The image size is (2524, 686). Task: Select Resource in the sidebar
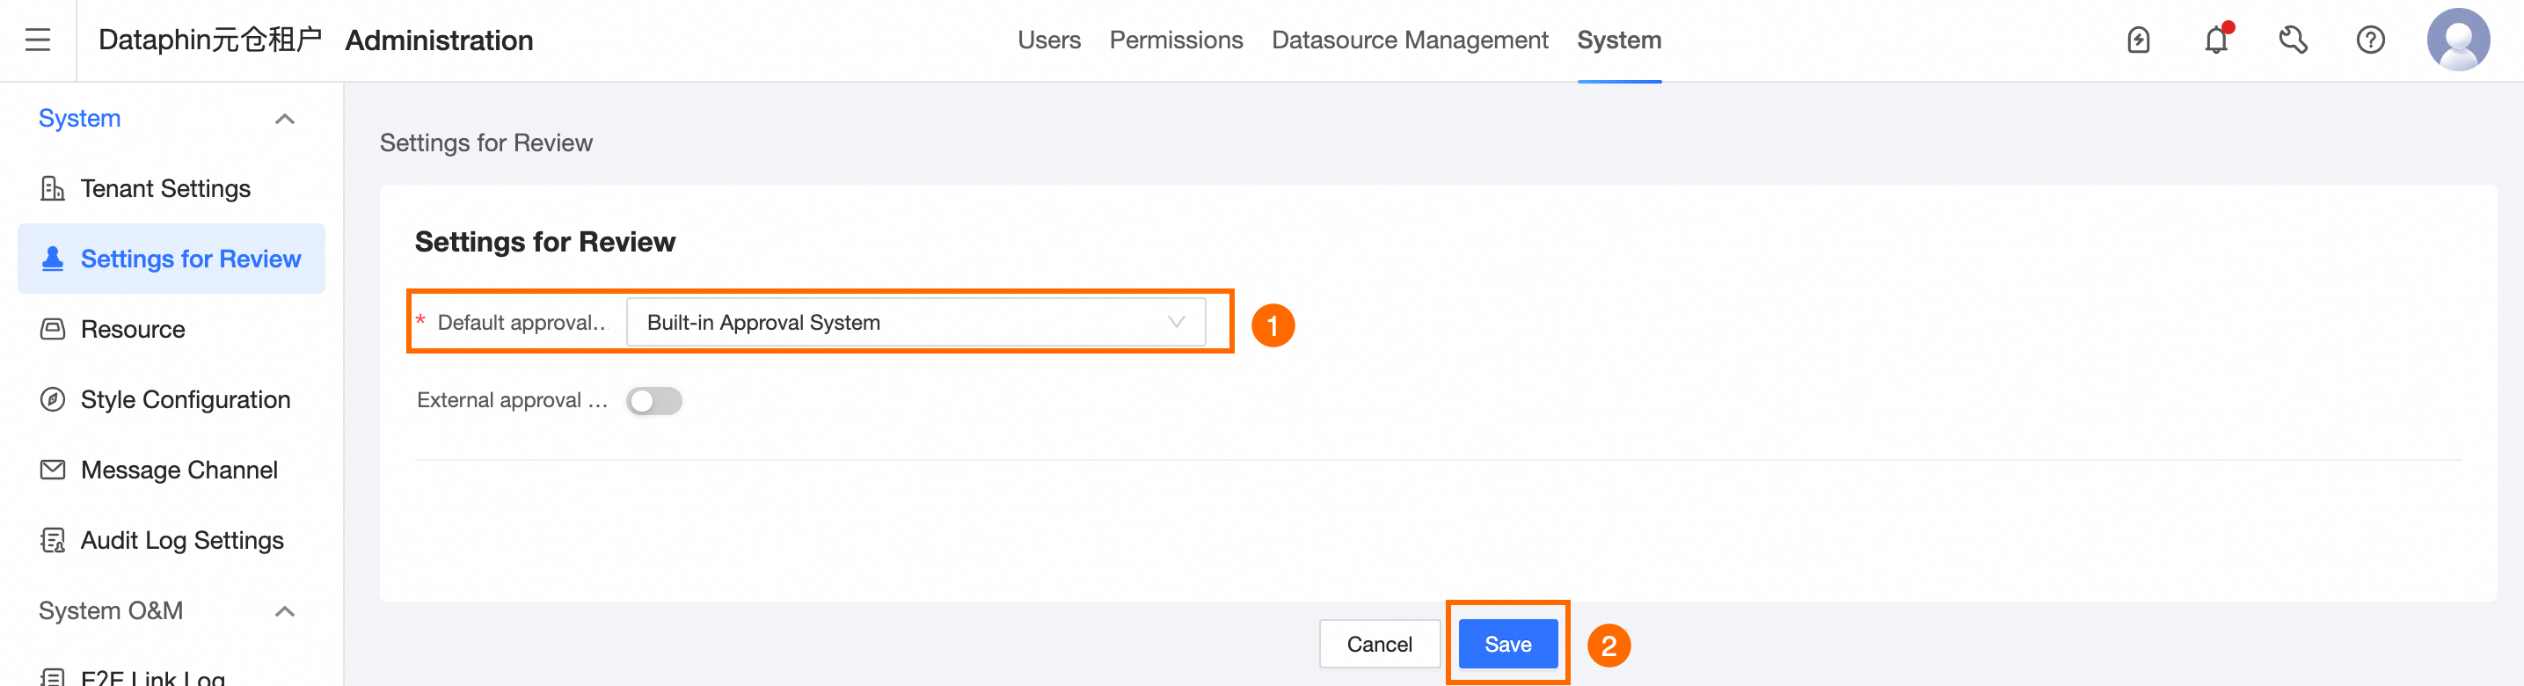[132, 329]
